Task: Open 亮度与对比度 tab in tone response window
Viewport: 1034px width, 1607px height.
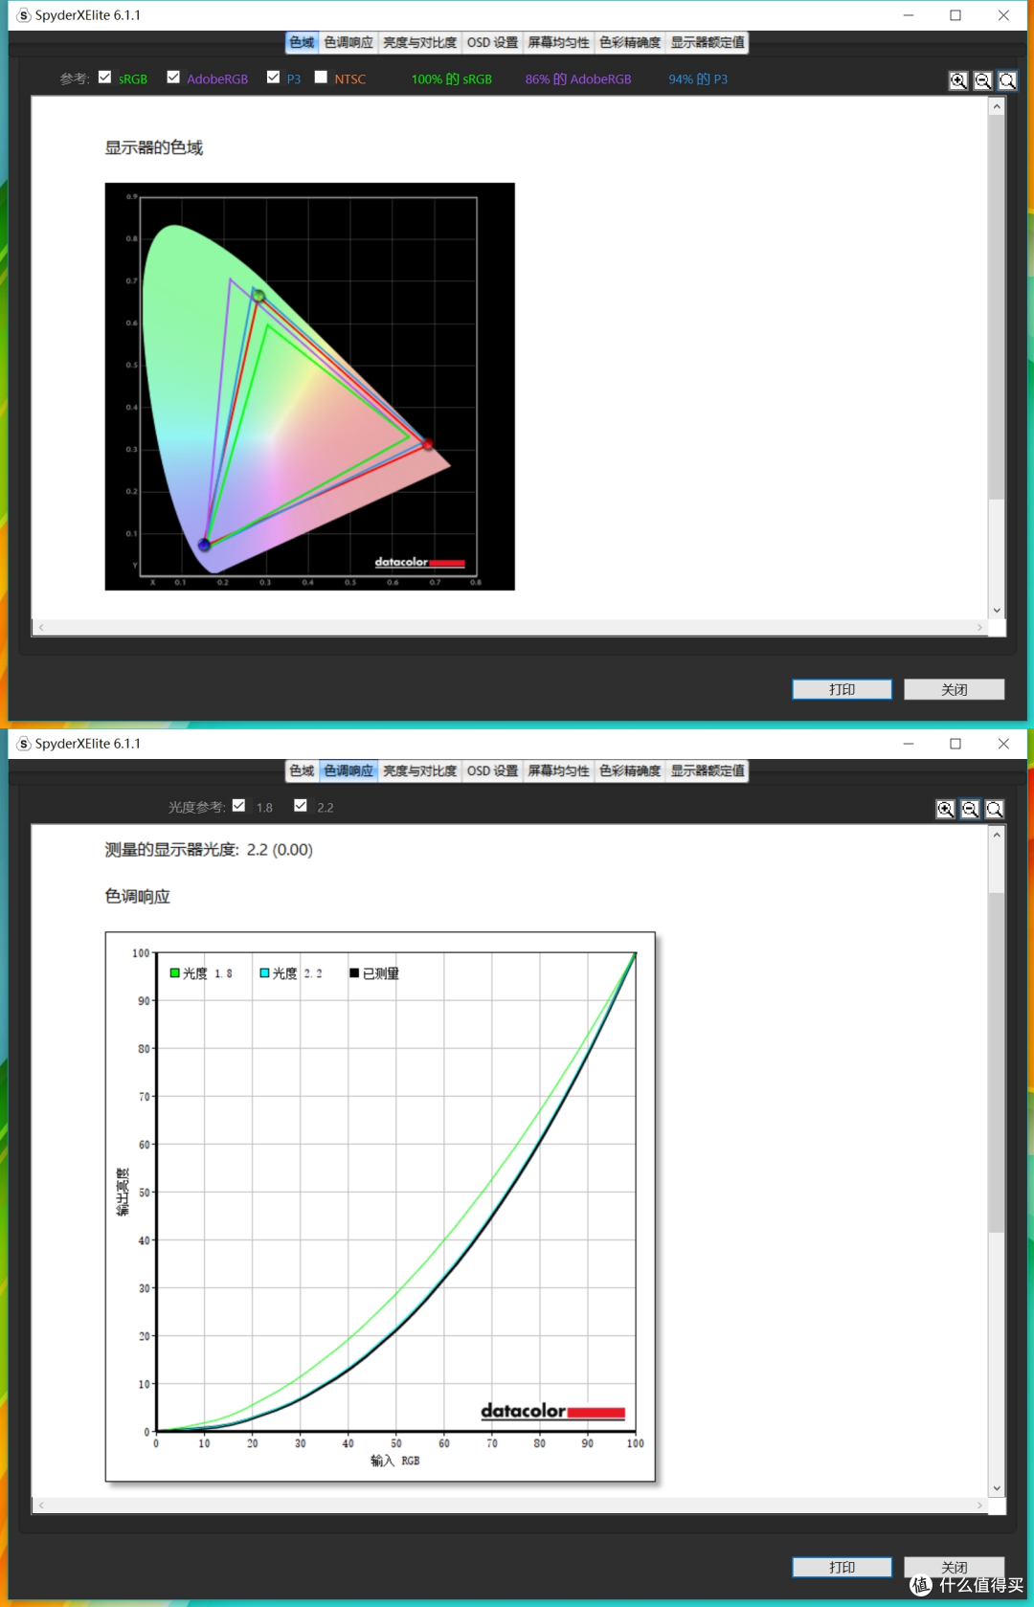Action: point(419,771)
